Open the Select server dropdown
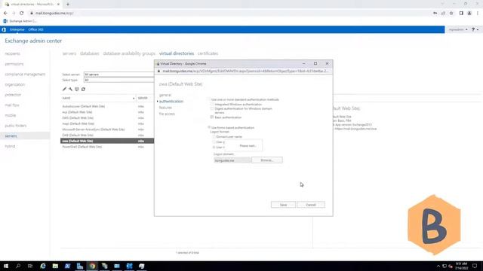The image size is (483, 271). pyautogui.click(x=119, y=75)
